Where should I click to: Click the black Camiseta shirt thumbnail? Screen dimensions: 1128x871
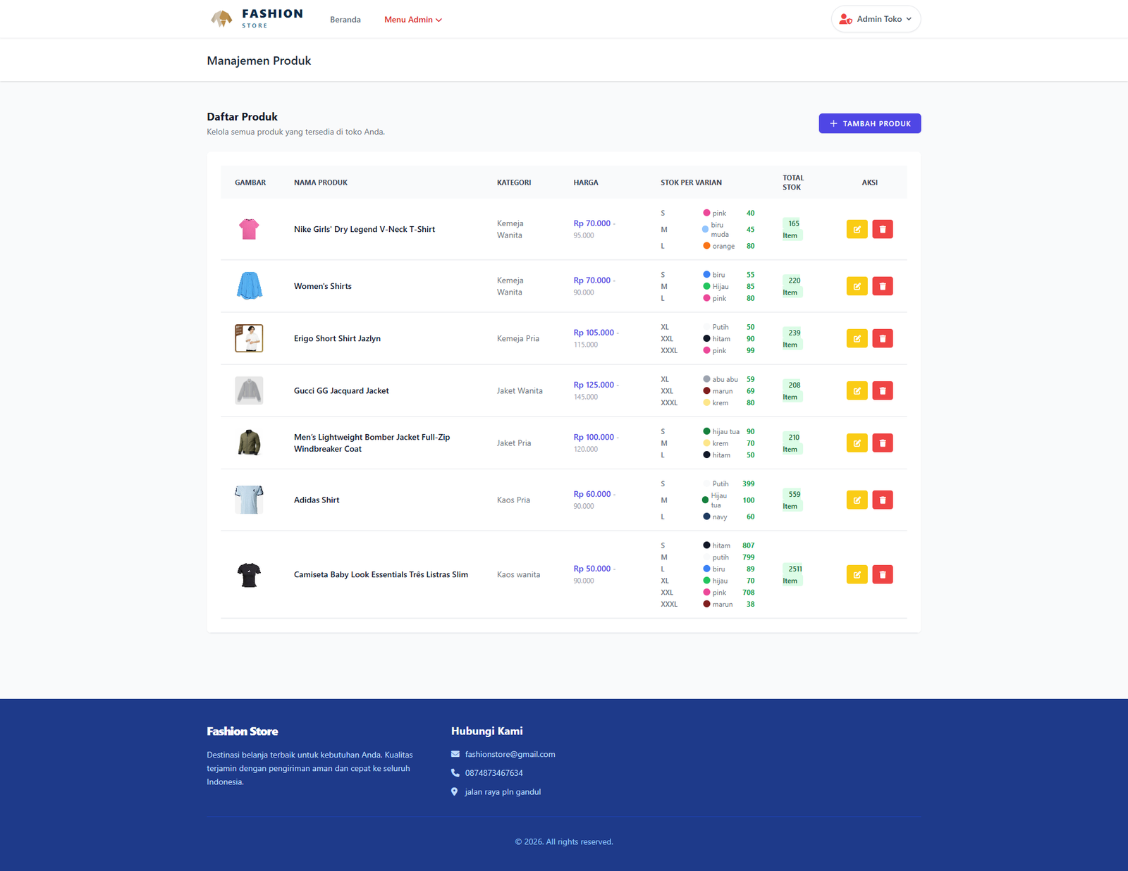tap(249, 574)
